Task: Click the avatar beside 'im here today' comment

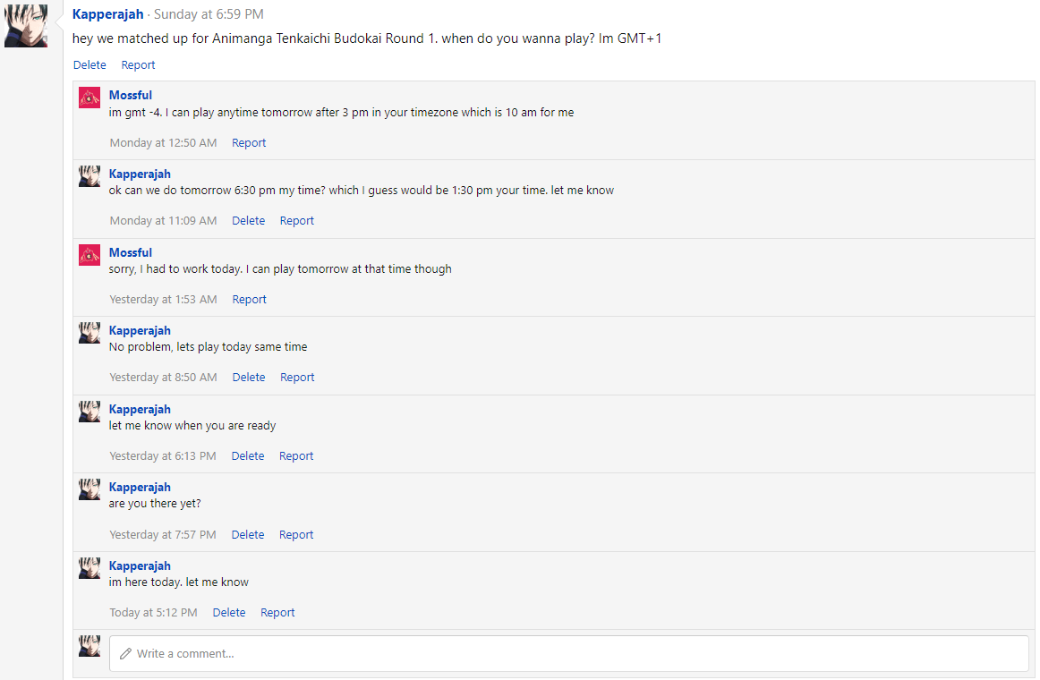Action: pyautogui.click(x=90, y=568)
